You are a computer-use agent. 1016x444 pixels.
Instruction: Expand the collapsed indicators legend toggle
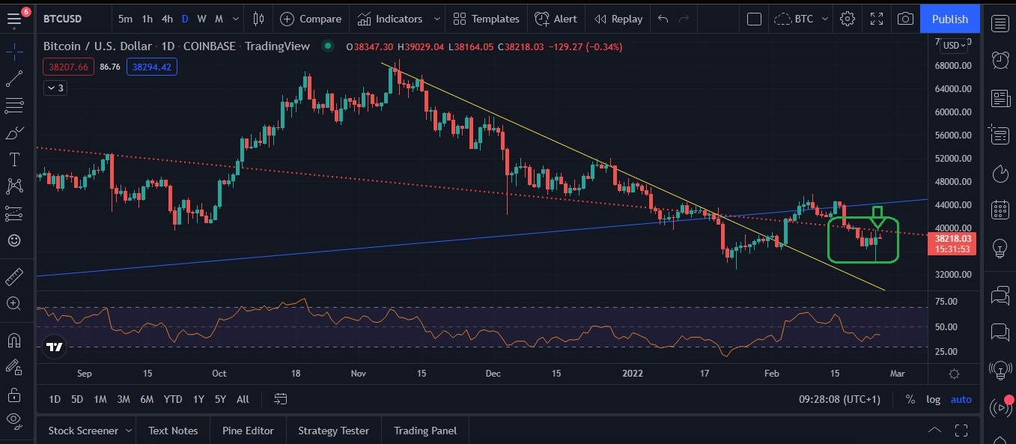tap(55, 88)
